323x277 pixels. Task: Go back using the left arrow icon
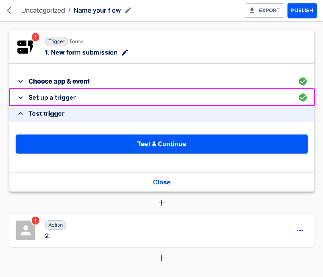(x=9, y=10)
